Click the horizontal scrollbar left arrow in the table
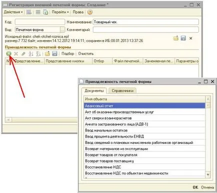 (8, 119)
